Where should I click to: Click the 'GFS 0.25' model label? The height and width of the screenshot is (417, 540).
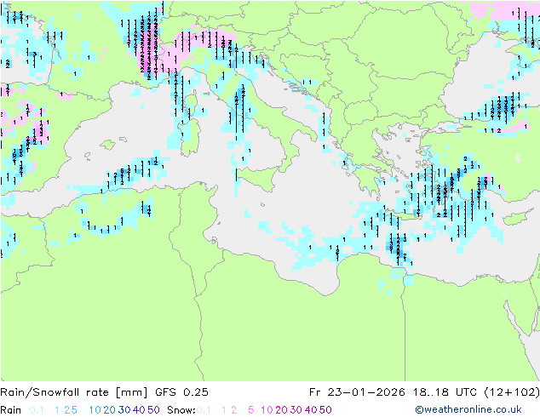[x=181, y=392]
